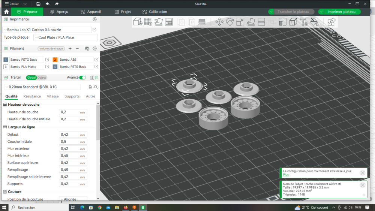The image size is (375, 211).
Task: Select the Text shape tool
Action: [303, 22]
